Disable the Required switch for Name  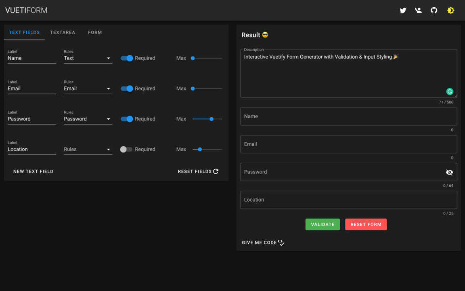coord(127,58)
